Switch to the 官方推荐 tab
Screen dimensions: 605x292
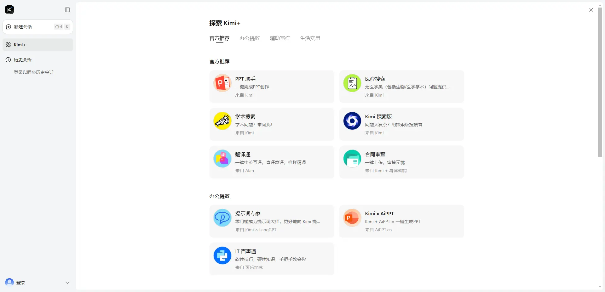pos(220,38)
